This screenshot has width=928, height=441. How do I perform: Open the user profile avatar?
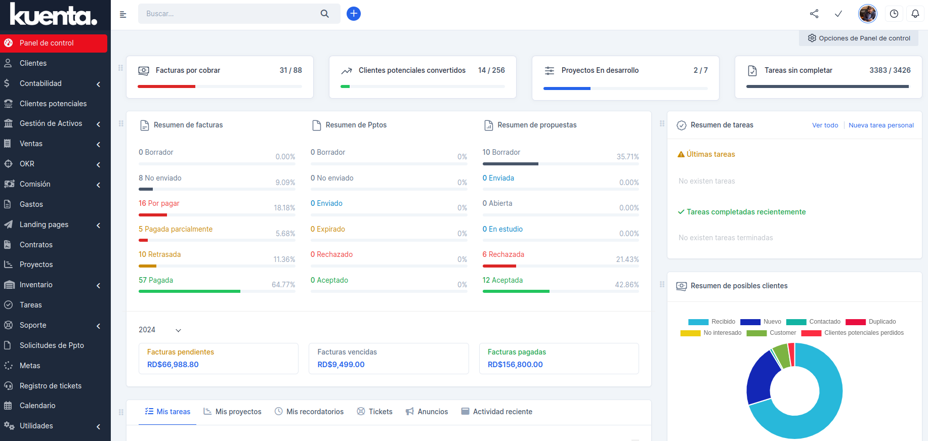coord(867,14)
